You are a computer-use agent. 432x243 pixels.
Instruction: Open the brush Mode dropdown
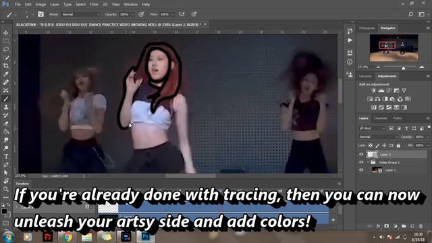pyautogui.click(x=81, y=14)
